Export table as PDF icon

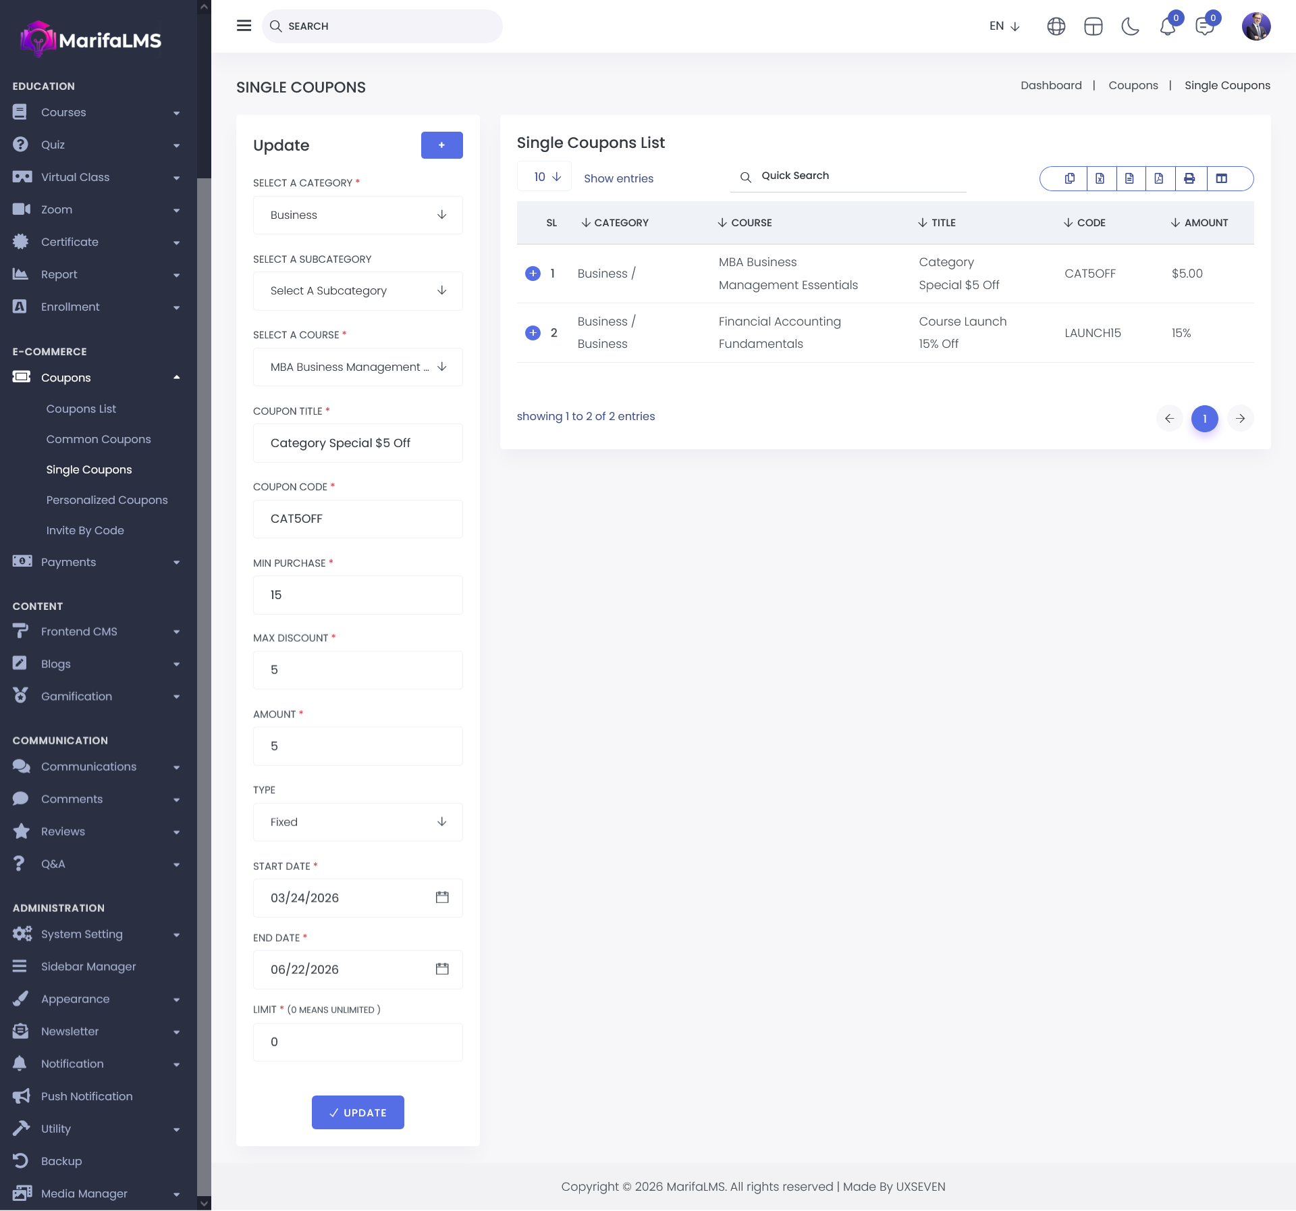(1159, 178)
